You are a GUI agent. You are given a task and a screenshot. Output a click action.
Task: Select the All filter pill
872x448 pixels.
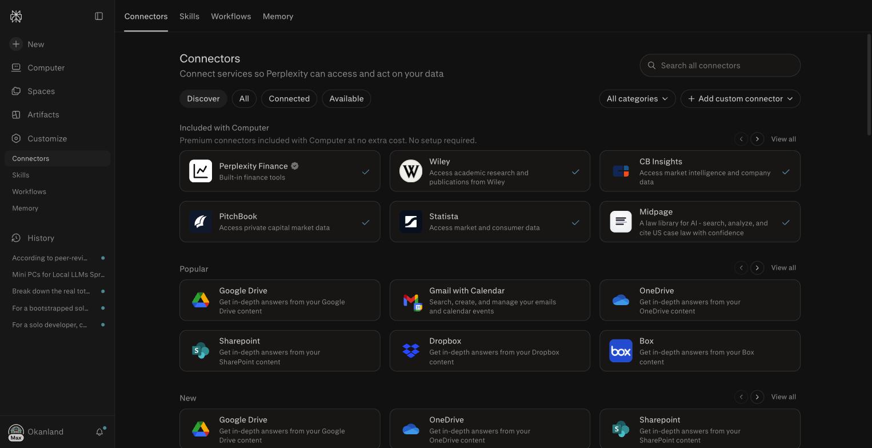pos(244,98)
